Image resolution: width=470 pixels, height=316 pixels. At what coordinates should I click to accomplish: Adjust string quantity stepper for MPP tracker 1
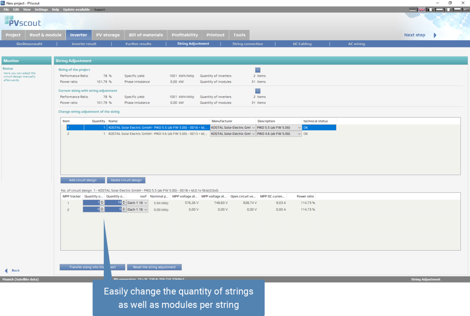pyautogui.click(x=102, y=203)
